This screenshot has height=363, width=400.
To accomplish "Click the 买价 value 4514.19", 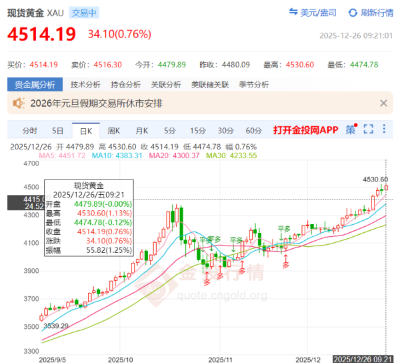I will click(x=44, y=65).
